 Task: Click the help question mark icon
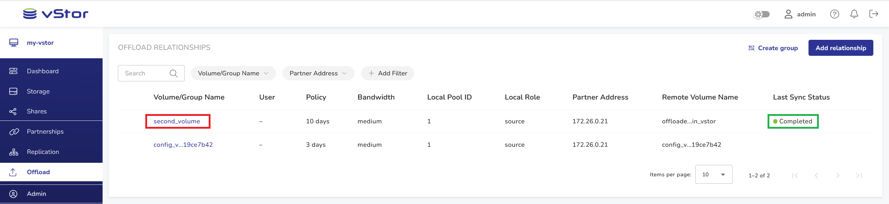click(835, 14)
